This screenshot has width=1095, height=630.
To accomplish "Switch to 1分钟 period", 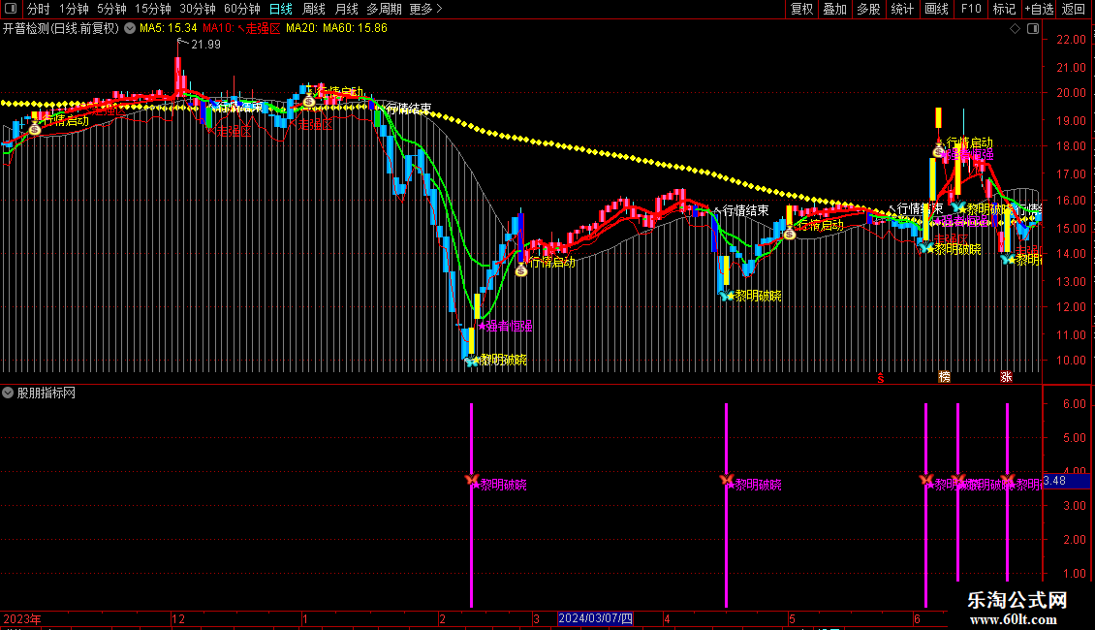I will pyautogui.click(x=74, y=9).
